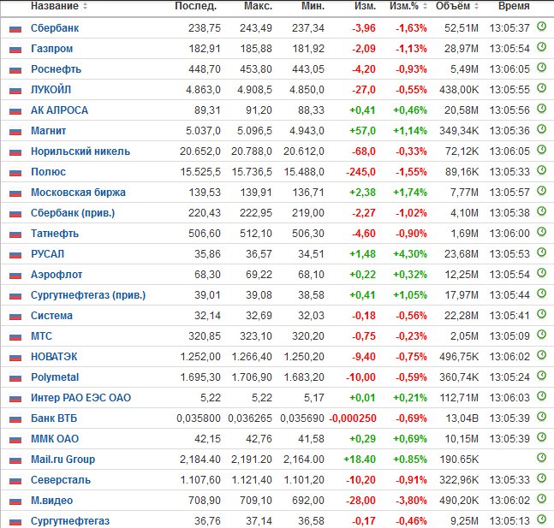This screenshot has width=554, height=528.
Task: Click the clock icon in the Магнит row
Action: 541,129
